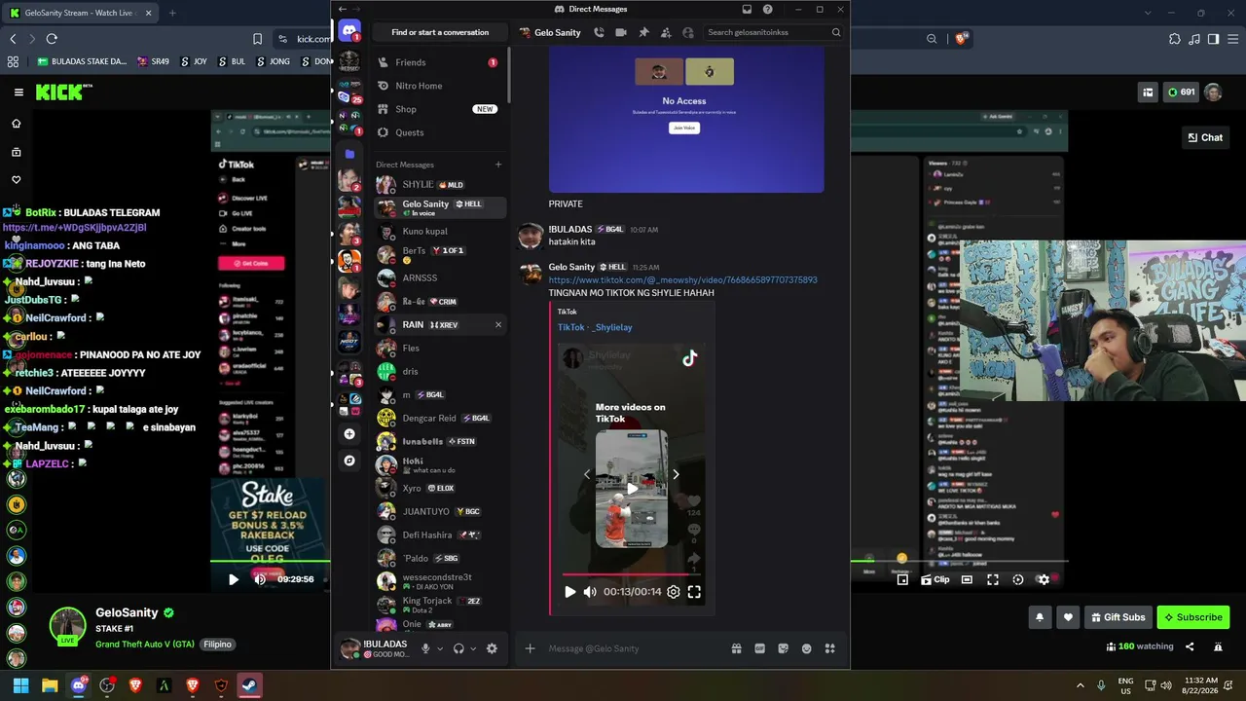Screen dimensions: 1246x701
Task: Open Friends in Discord sidebar
Action: [x=438, y=62]
